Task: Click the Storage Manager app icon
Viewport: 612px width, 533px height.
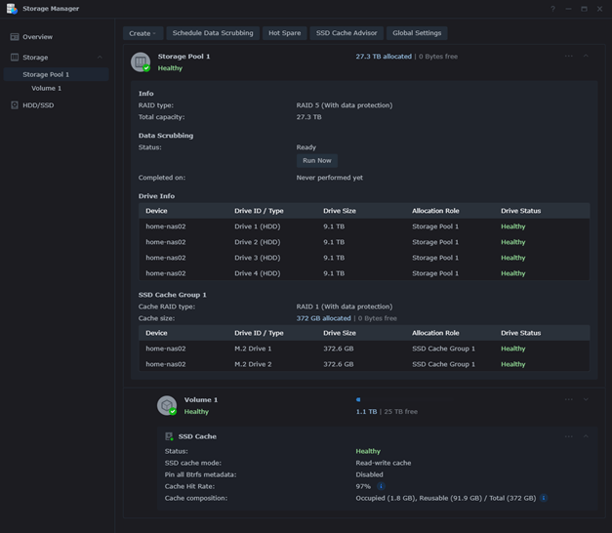Action: click(11, 9)
